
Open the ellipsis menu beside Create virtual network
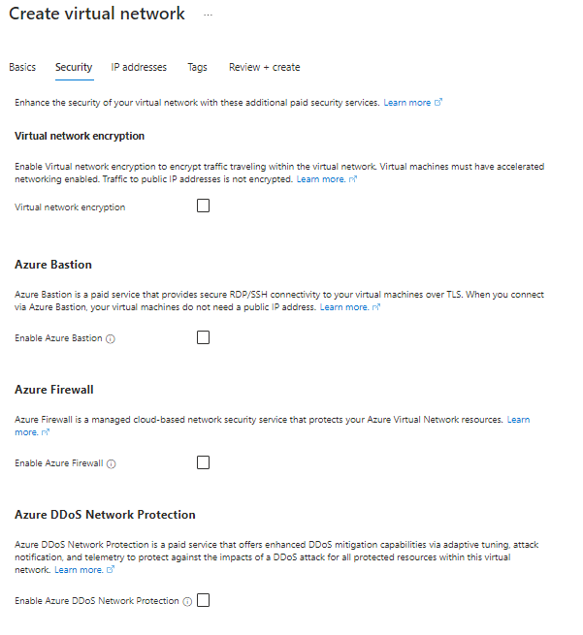click(x=208, y=15)
